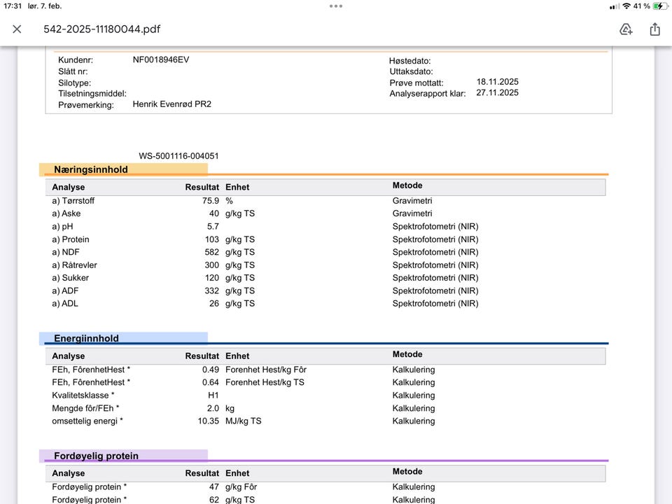
Task: Tap the file name 542-2025-11180044.pdf
Action: tap(102, 29)
